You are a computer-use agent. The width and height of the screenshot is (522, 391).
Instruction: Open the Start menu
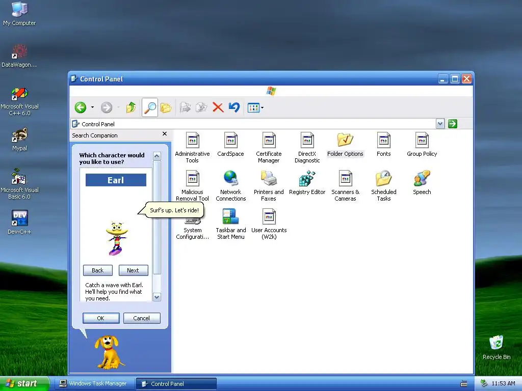24,383
